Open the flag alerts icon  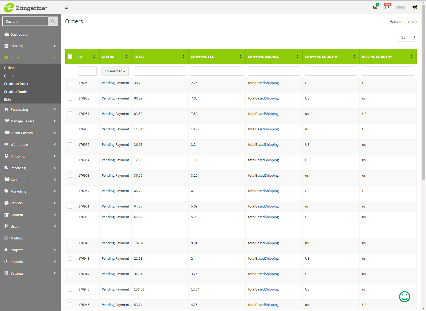387,7
